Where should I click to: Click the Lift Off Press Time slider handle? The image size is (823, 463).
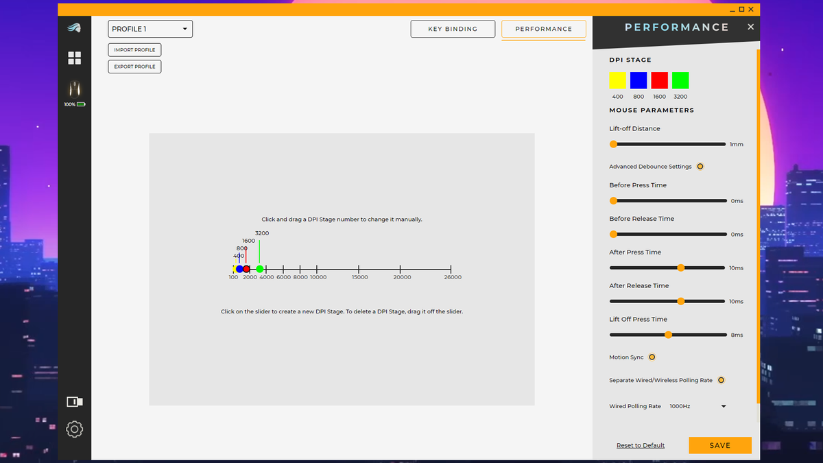coord(668,335)
